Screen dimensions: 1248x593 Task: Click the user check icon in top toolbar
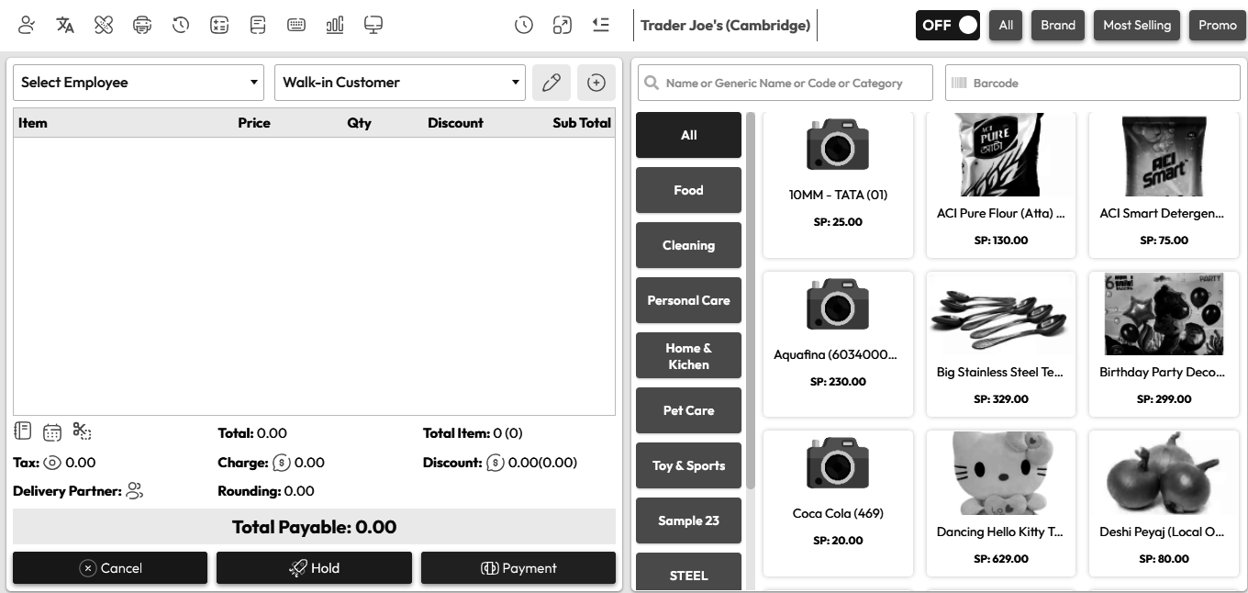click(27, 25)
